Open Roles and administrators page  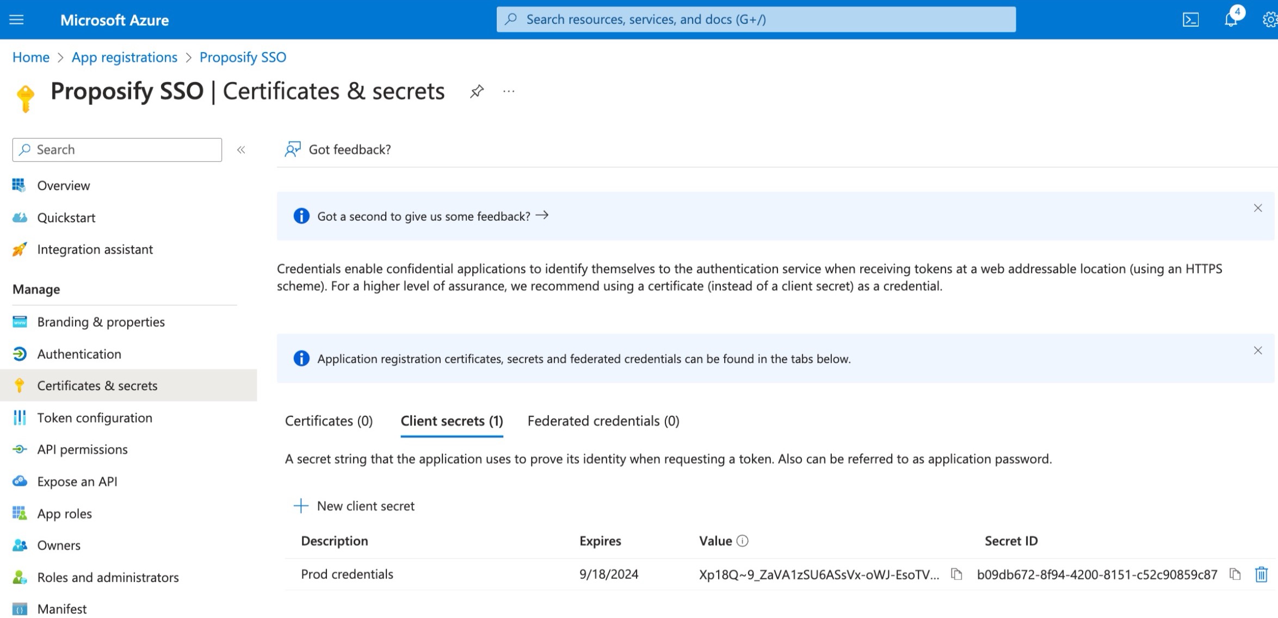pos(108,577)
